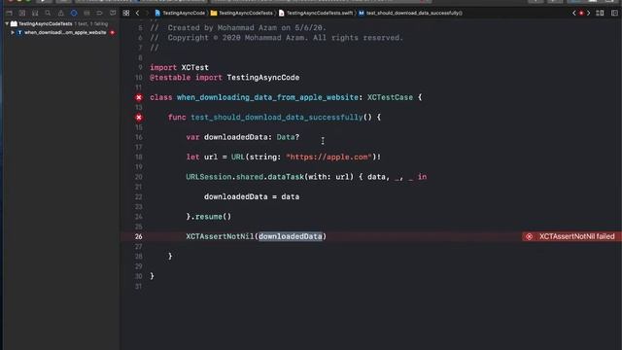The width and height of the screenshot is (622, 350).
Task: Open the Source Control navigator
Action: (21, 13)
